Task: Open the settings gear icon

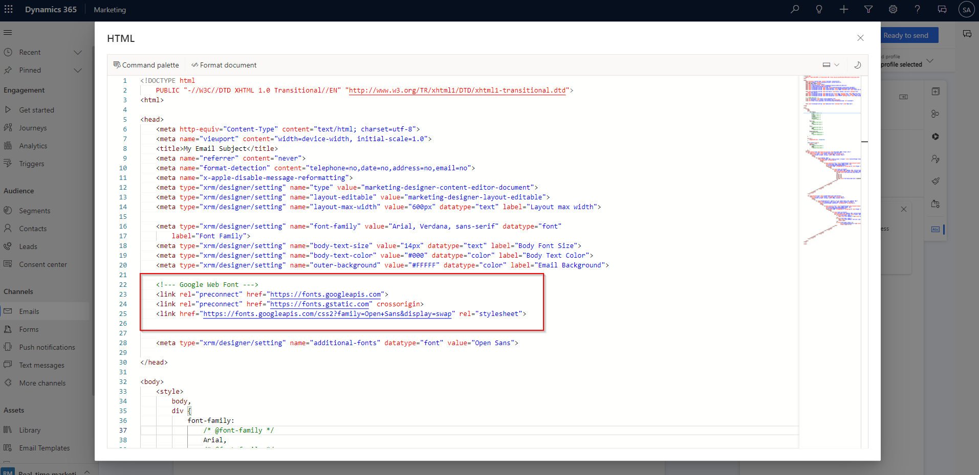Action: (x=893, y=9)
